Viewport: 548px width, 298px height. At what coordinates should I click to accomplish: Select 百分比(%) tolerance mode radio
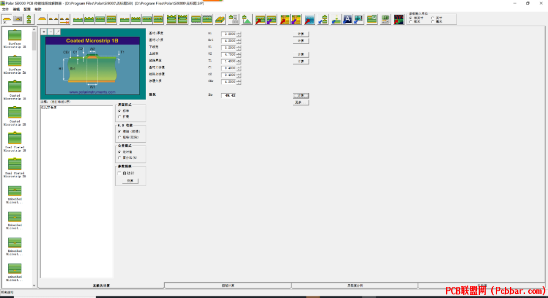tap(120, 158)
